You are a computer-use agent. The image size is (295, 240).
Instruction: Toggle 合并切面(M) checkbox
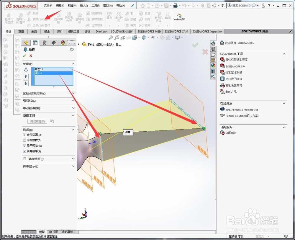coord(24,135)
